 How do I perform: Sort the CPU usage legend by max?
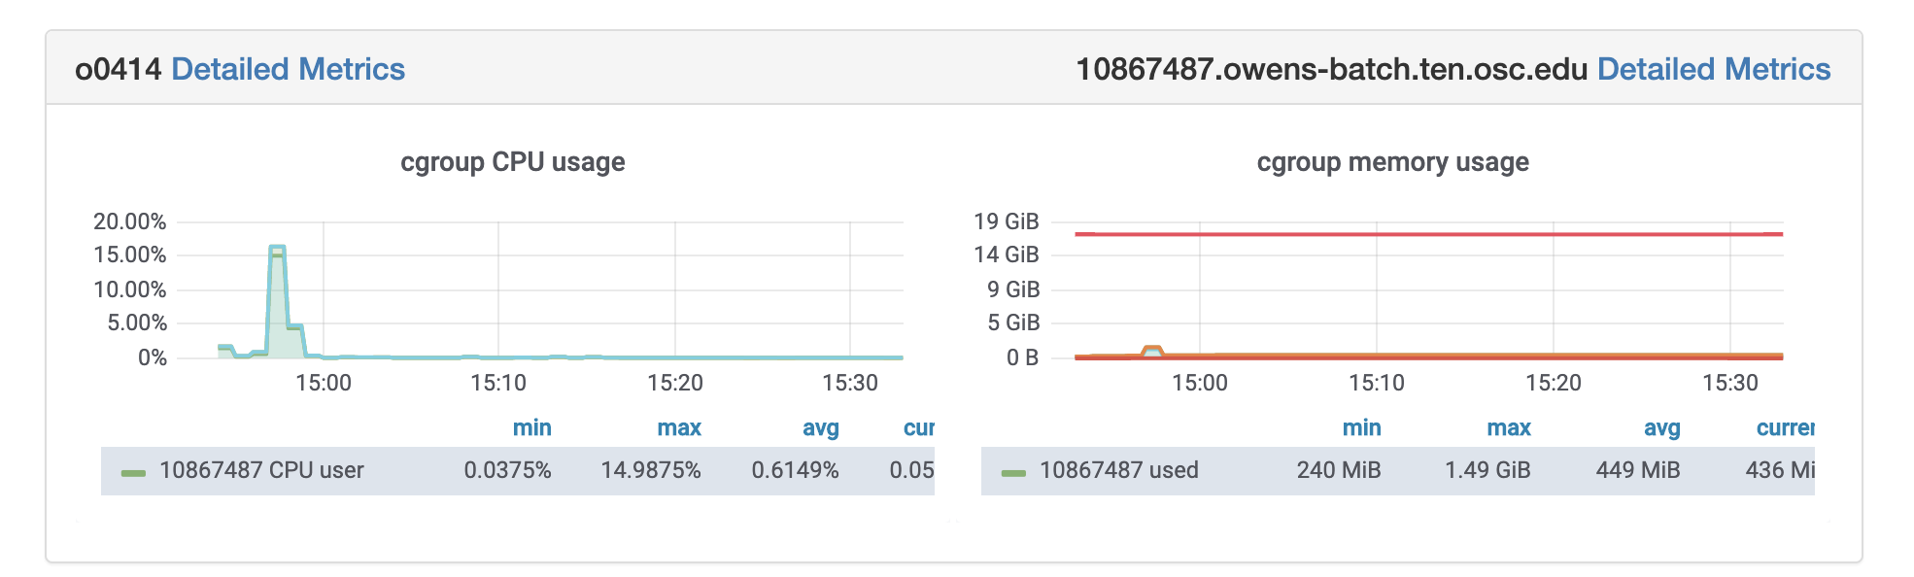pos(678,427)
